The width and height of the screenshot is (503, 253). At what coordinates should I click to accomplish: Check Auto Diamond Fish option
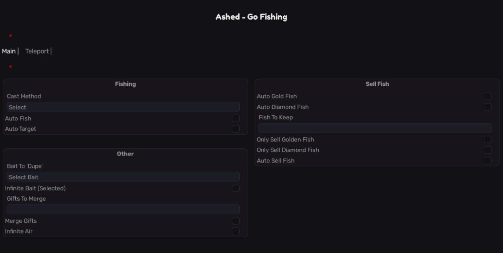[x=487, y=107]
